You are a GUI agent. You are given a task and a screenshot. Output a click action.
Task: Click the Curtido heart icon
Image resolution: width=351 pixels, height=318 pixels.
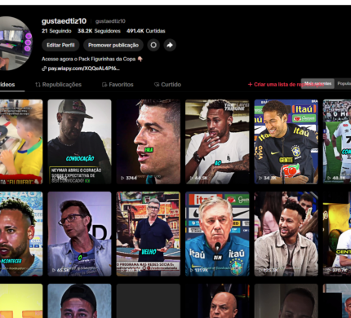point(157,85)
